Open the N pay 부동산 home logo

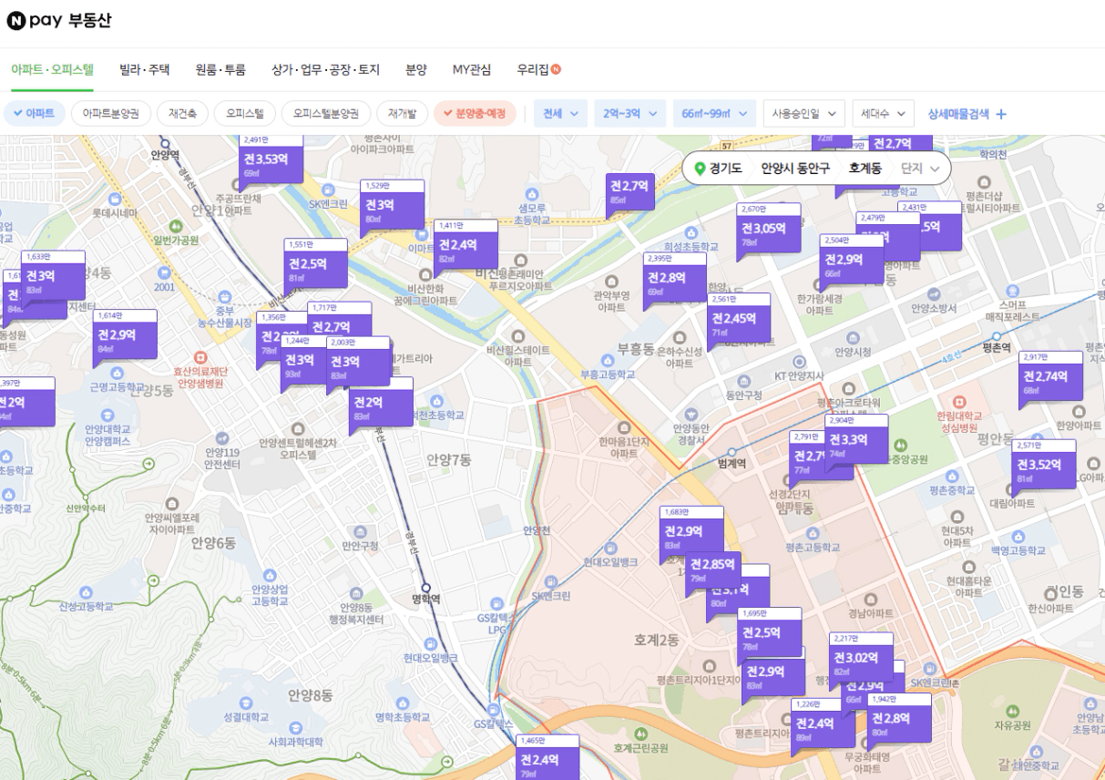(59, 20)
